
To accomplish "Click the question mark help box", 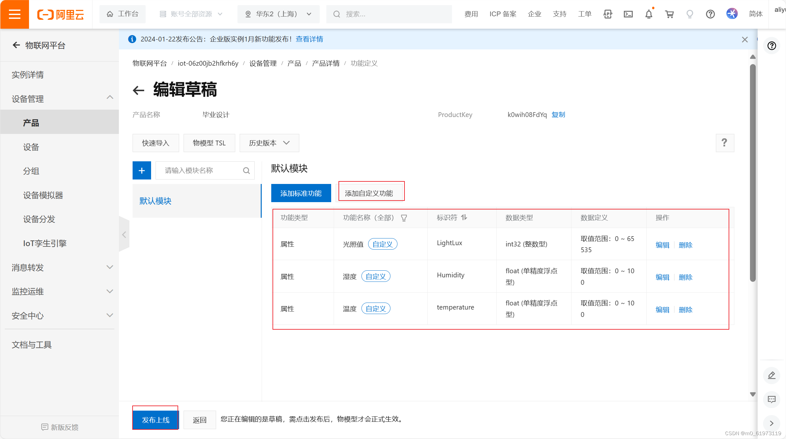I will (x=724, y=143).
